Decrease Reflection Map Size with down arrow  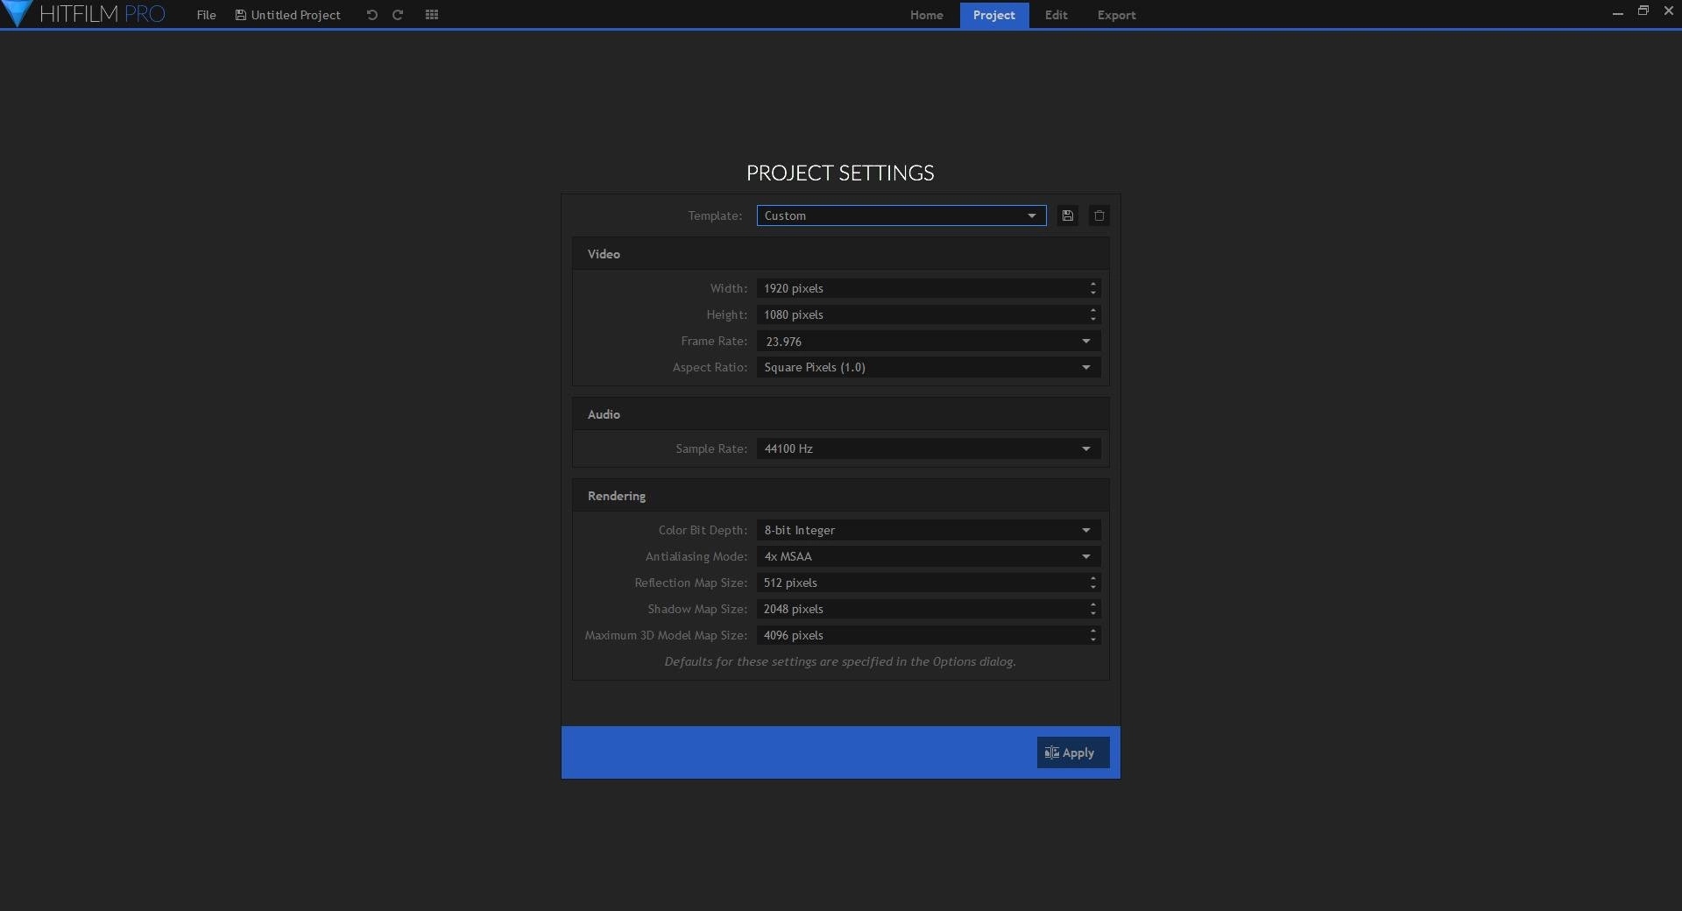[x=1093, y=588]
